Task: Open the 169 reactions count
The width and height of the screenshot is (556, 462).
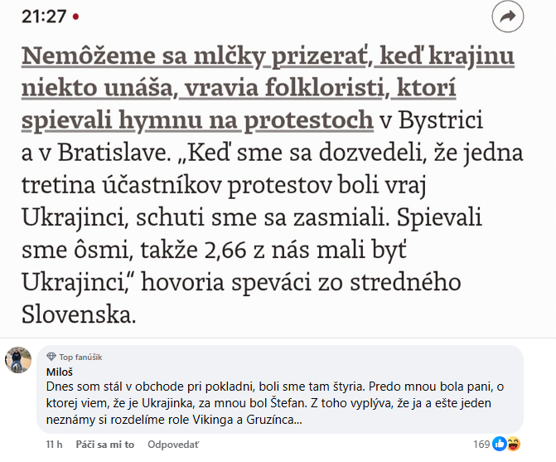Action: pyautogui.click(x=481, y=445)
